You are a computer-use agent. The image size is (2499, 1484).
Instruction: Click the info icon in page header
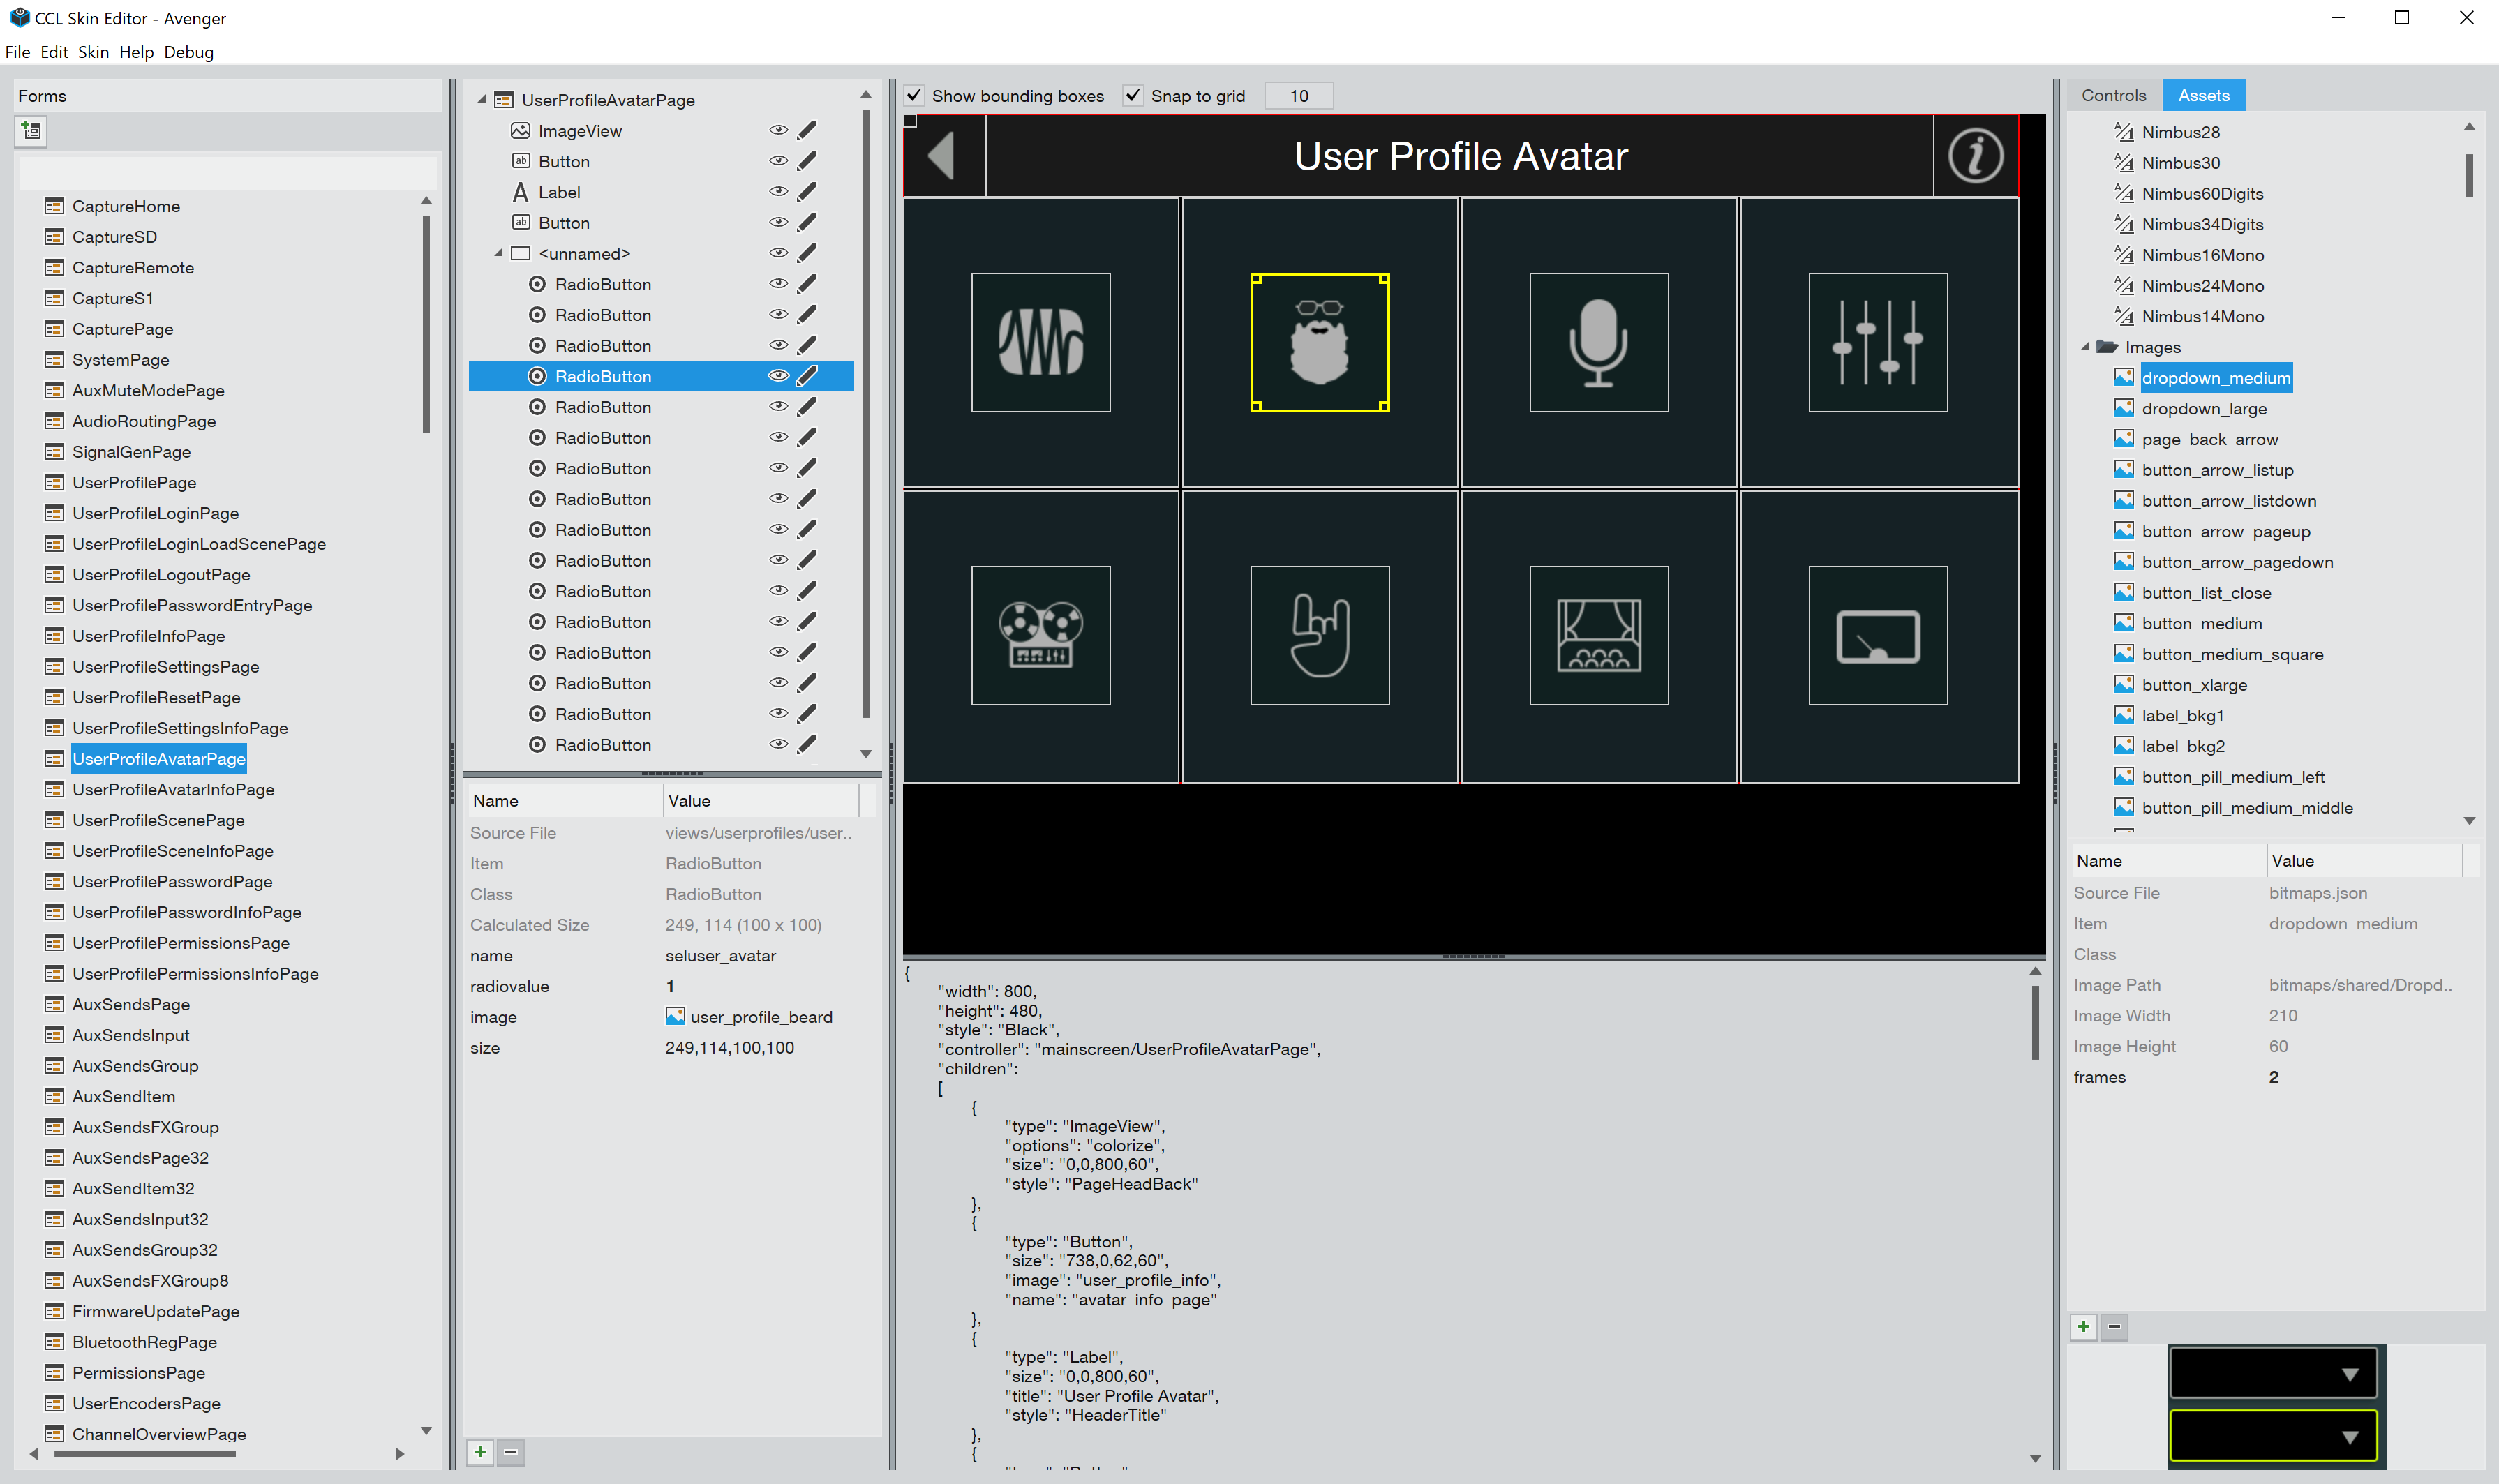pos(1975,156)
